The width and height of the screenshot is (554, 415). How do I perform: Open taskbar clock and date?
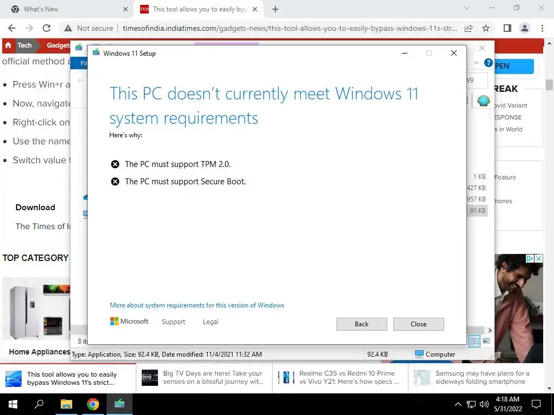507,404
